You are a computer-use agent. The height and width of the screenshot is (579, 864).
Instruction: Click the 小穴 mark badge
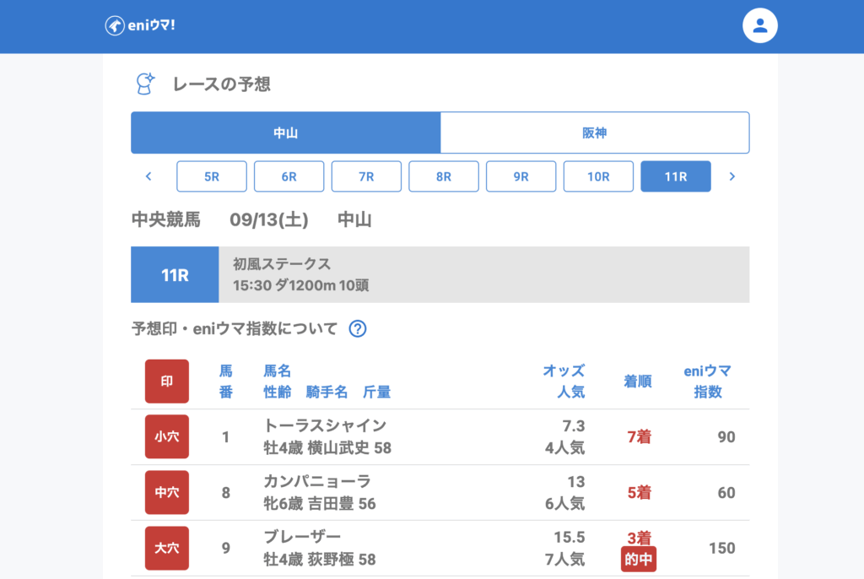click(x=167, y=437)
